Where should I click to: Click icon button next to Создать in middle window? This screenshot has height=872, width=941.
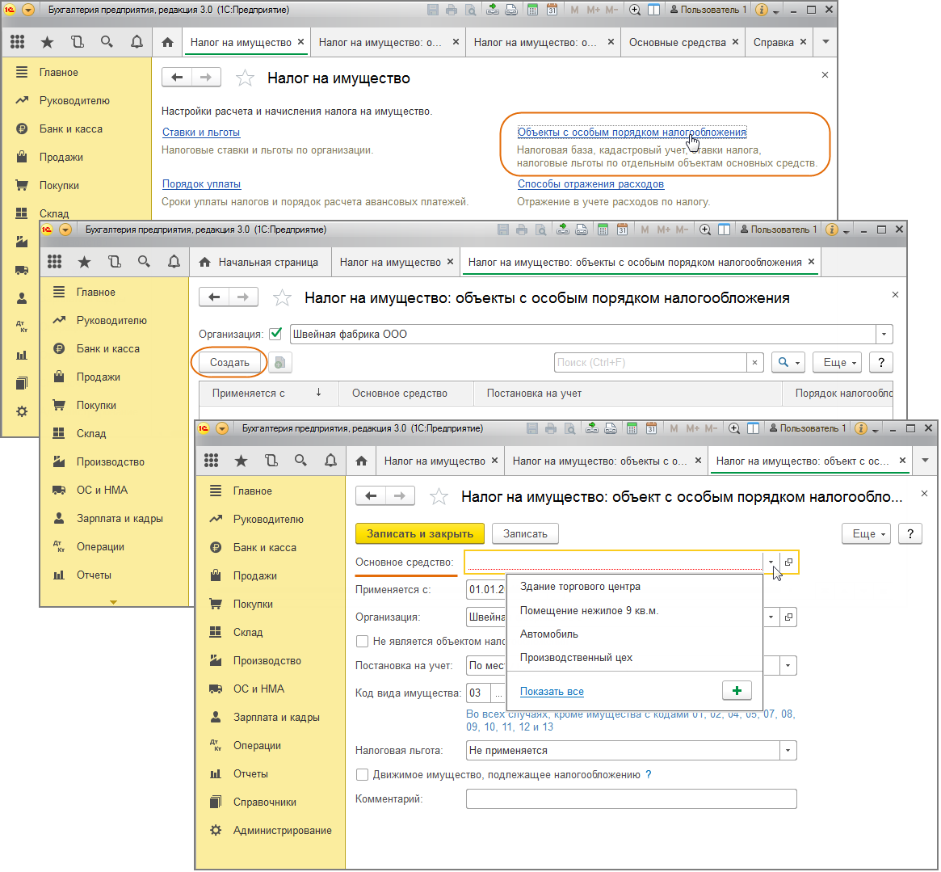click(279, 363)
